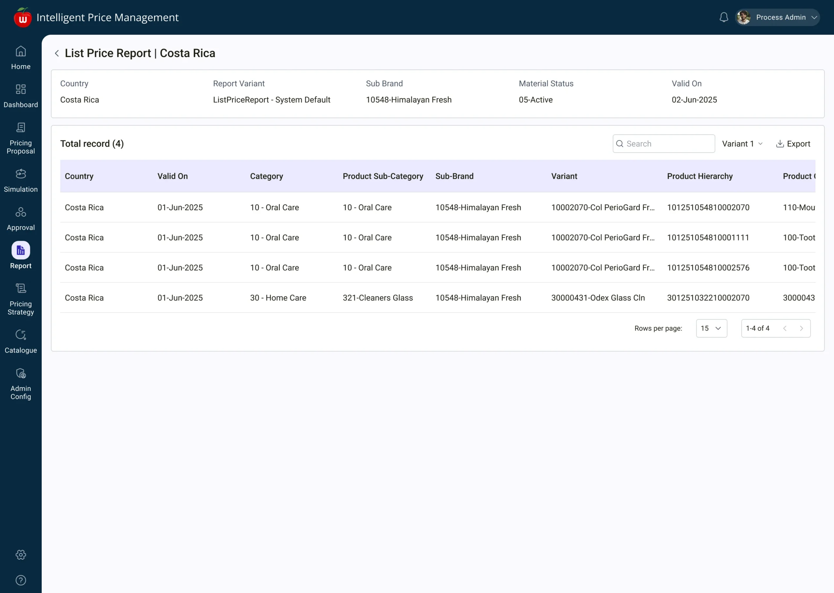Click the ListPriceReport - System Default value
The image size is (834, 593).
click(272, 100)
